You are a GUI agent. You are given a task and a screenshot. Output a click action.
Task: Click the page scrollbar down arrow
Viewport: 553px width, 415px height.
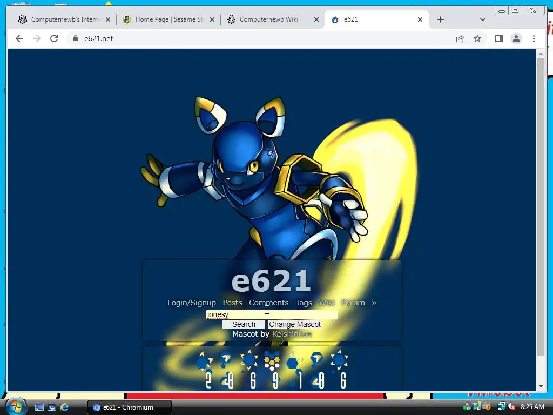pyautogui.click(x=541, y=386)
